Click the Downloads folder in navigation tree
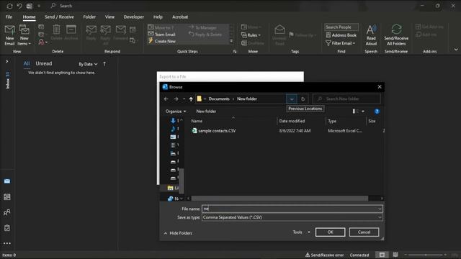 click(x=174, y=121)
